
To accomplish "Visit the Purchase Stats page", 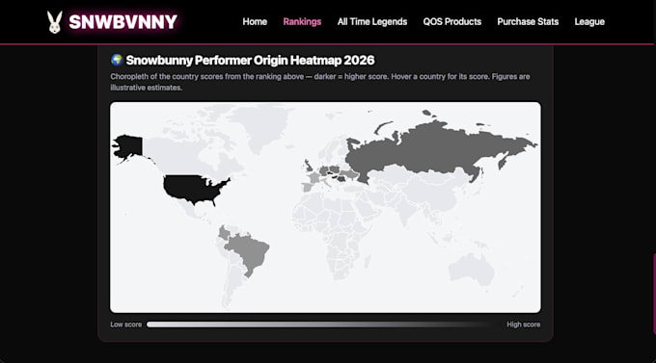I will coord(528,22).
